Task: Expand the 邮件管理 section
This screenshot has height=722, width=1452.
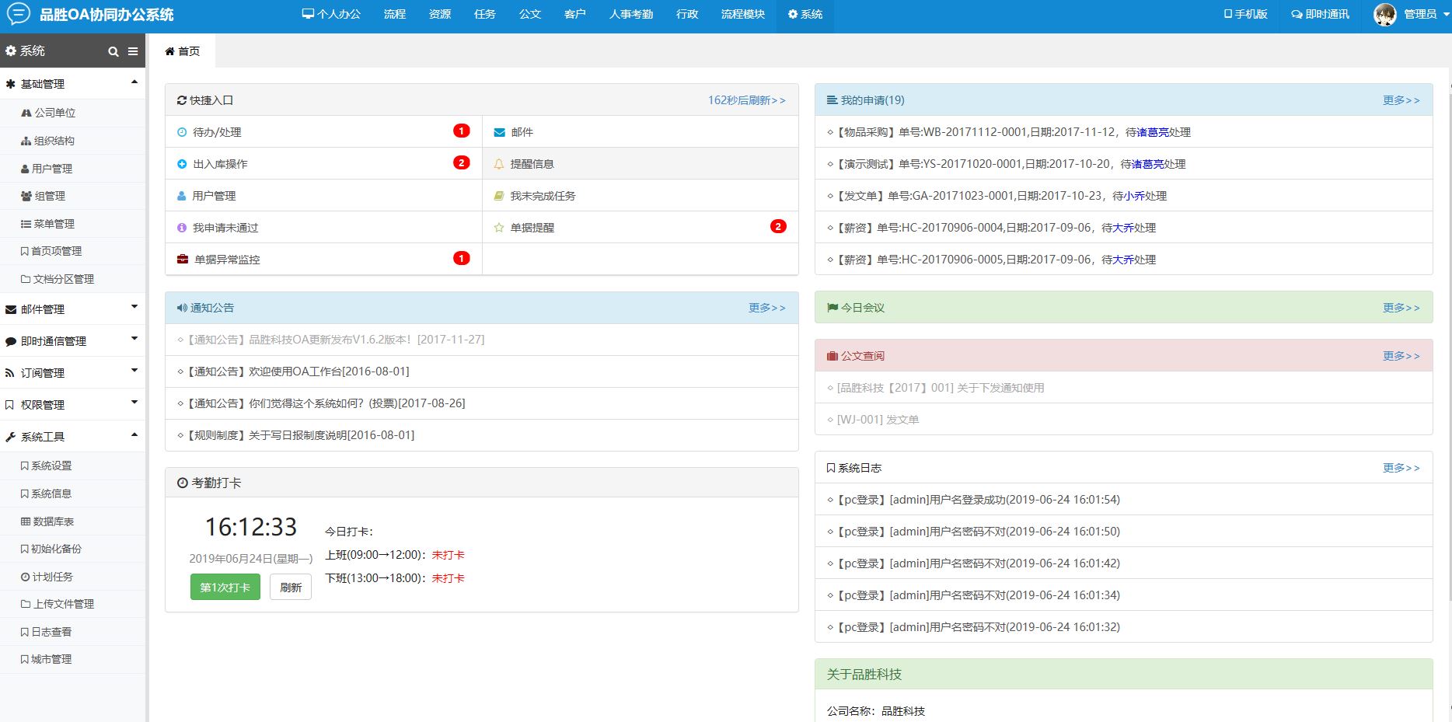Action: click(72, 309)
